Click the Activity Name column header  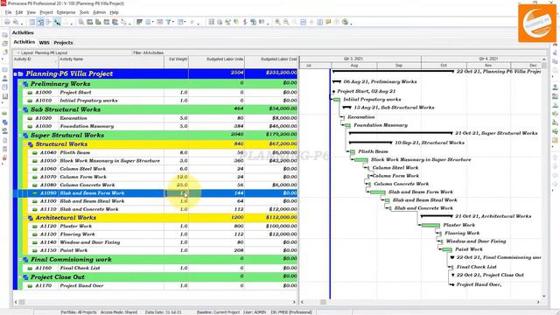(x=111, y=61)
